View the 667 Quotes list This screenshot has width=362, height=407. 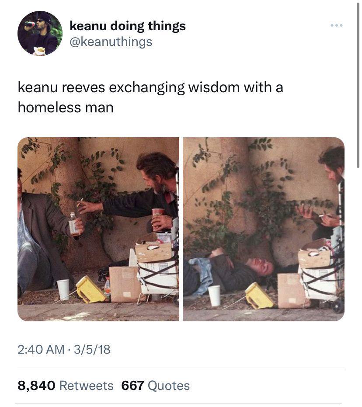pos(156,386)
